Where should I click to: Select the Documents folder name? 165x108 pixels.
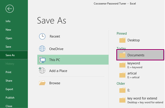pyautogui.click(x=136, y=55)
